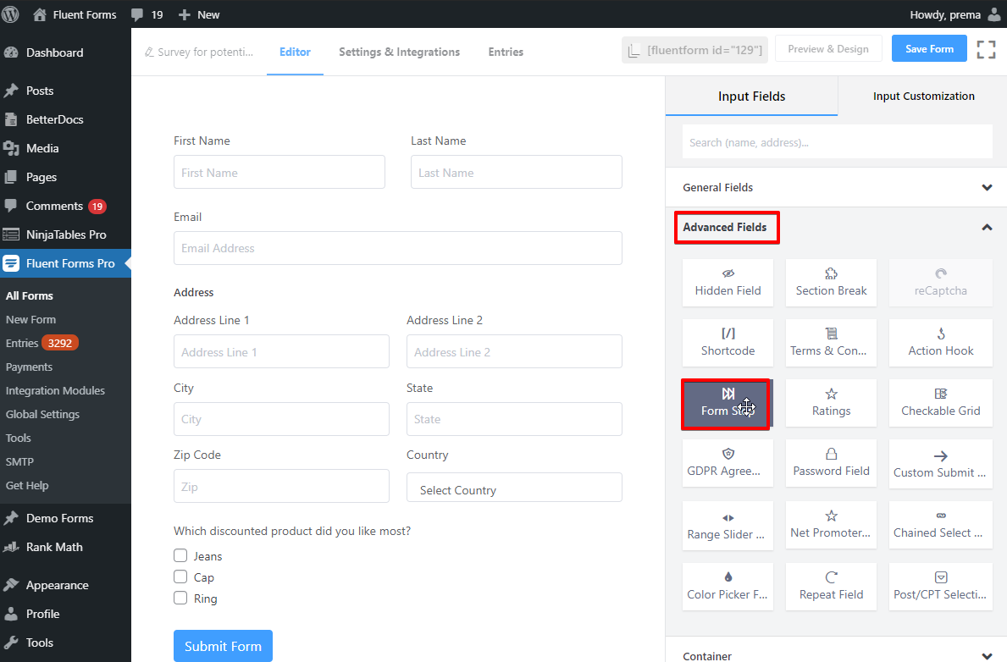The image size is (1007, 662).
Task: Switch to Input Fields tab
Action: tap(751, 97)
